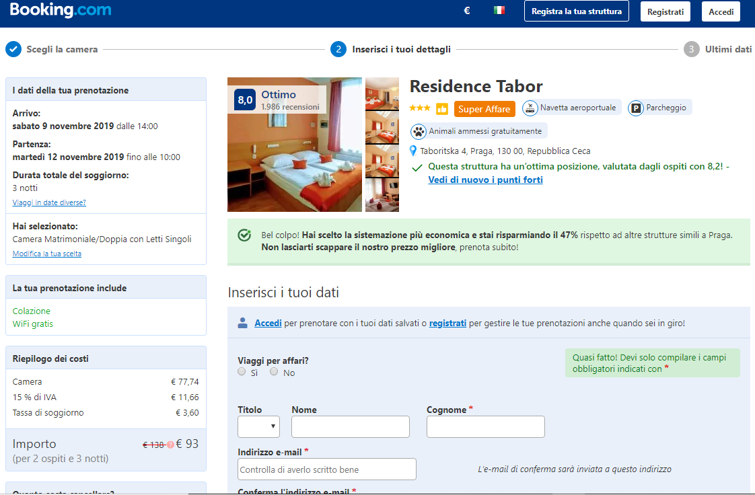Click the red question mark price info icon
Viewport: 755px width, 495px height.
point(170,445)
